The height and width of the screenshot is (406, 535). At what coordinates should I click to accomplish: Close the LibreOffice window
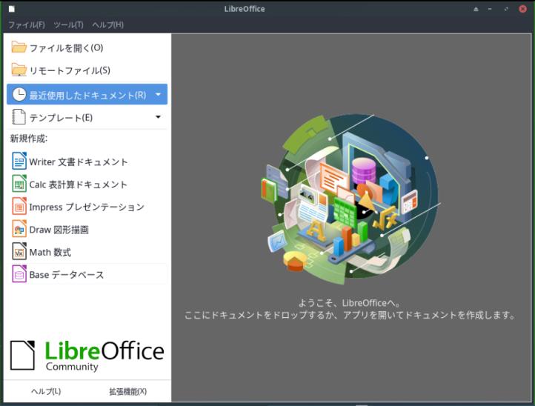(x=522, y=9)
